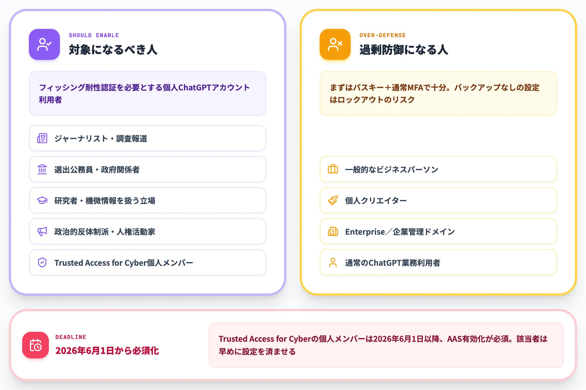Select the 政治的反体制派・人権活動家 row text
This screenshot has width=586, height=390.
point(105,232)
